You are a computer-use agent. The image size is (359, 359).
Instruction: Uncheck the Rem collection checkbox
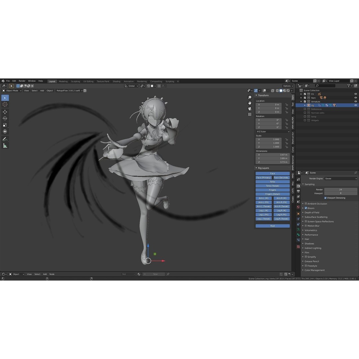pyautogui.click(x=305, y=98)
